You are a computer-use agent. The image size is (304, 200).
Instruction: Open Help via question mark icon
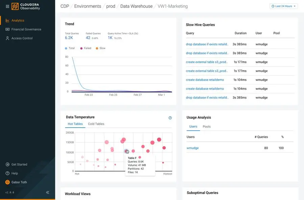click(7, 173)
